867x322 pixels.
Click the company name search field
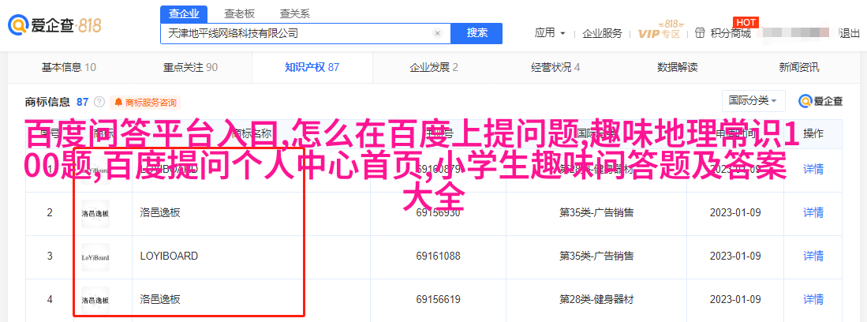[305, 33]
